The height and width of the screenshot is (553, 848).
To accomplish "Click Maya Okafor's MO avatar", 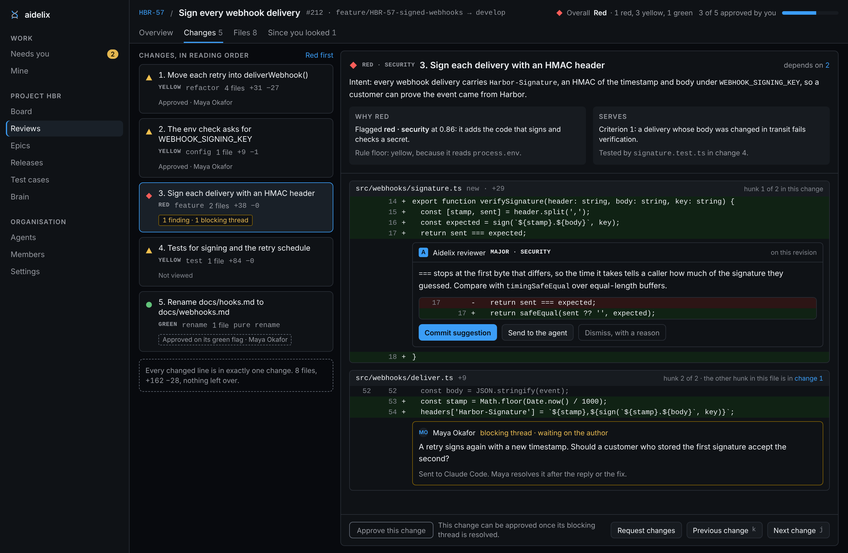I will coord(423,432).
